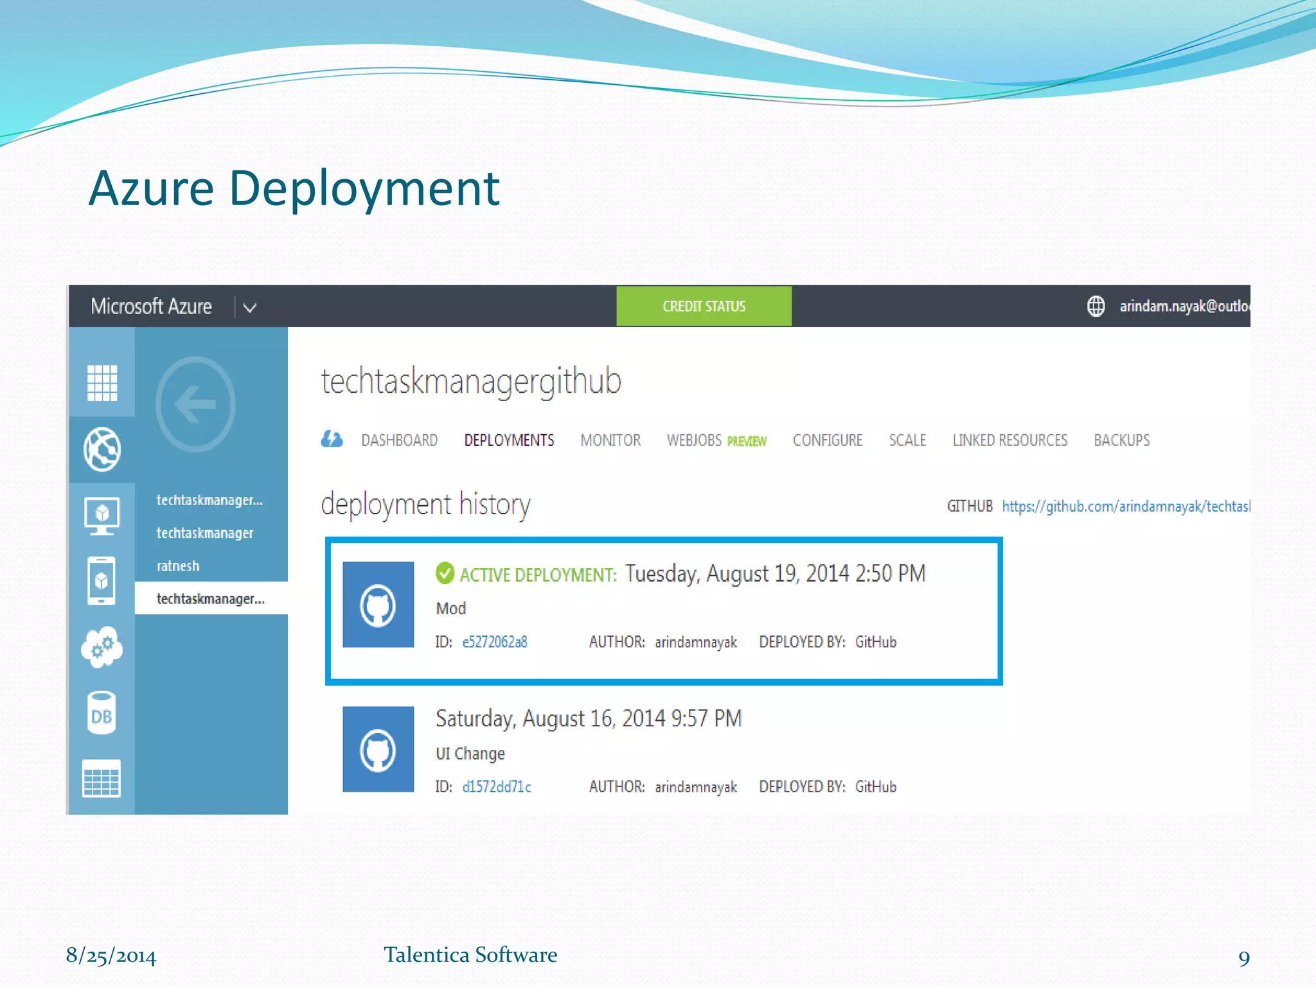Switch to the DASHBOARD tab
1316x987 pixels.
coord(399,440)
